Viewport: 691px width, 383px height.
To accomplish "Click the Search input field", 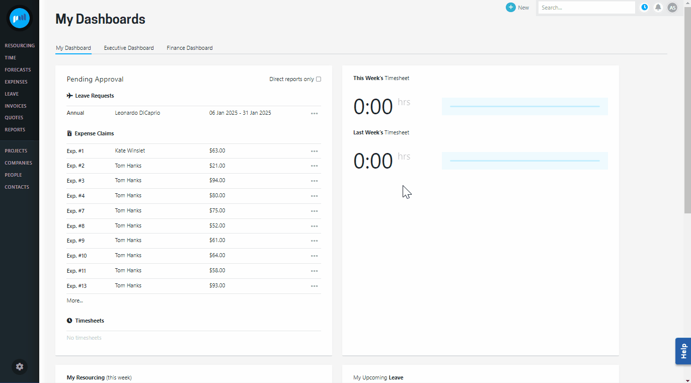I will pos(586,8).
